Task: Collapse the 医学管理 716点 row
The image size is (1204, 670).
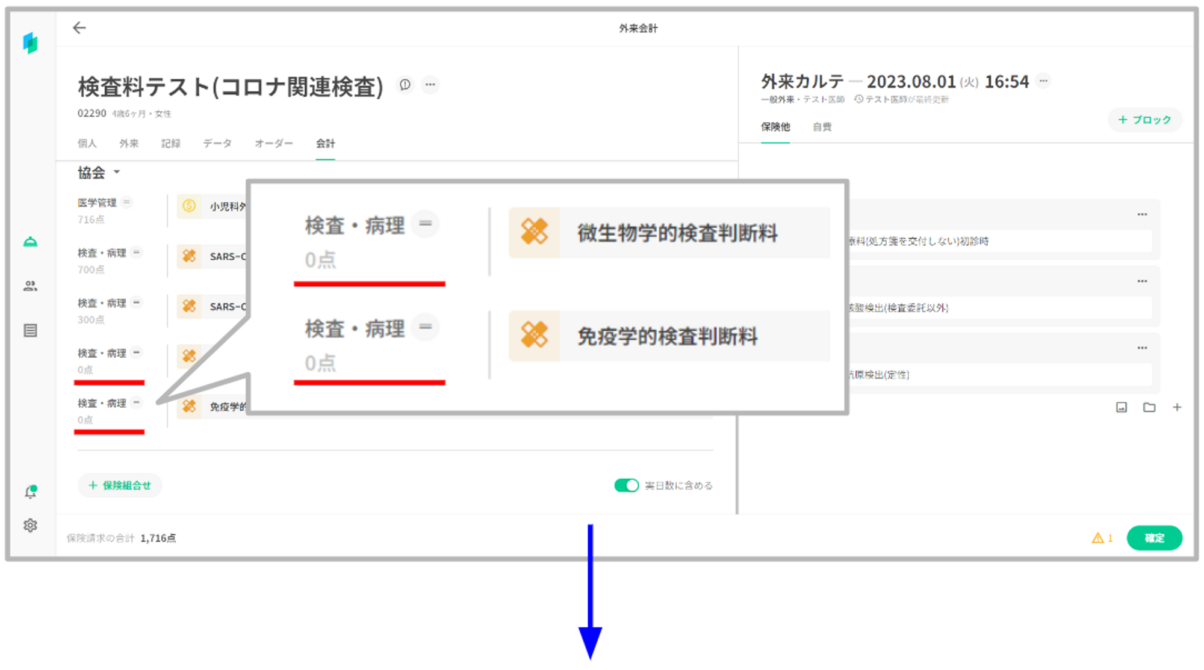Action: point(127,202)
